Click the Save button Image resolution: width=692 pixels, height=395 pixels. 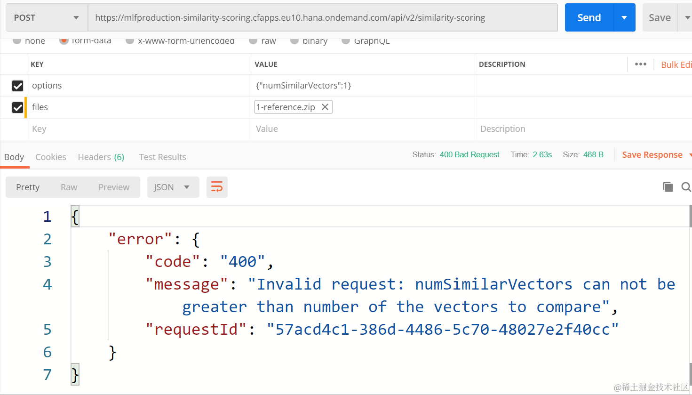660,17
